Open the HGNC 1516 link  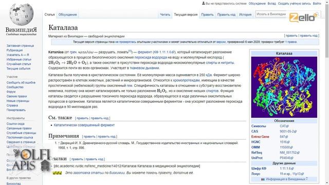[284, 142]
